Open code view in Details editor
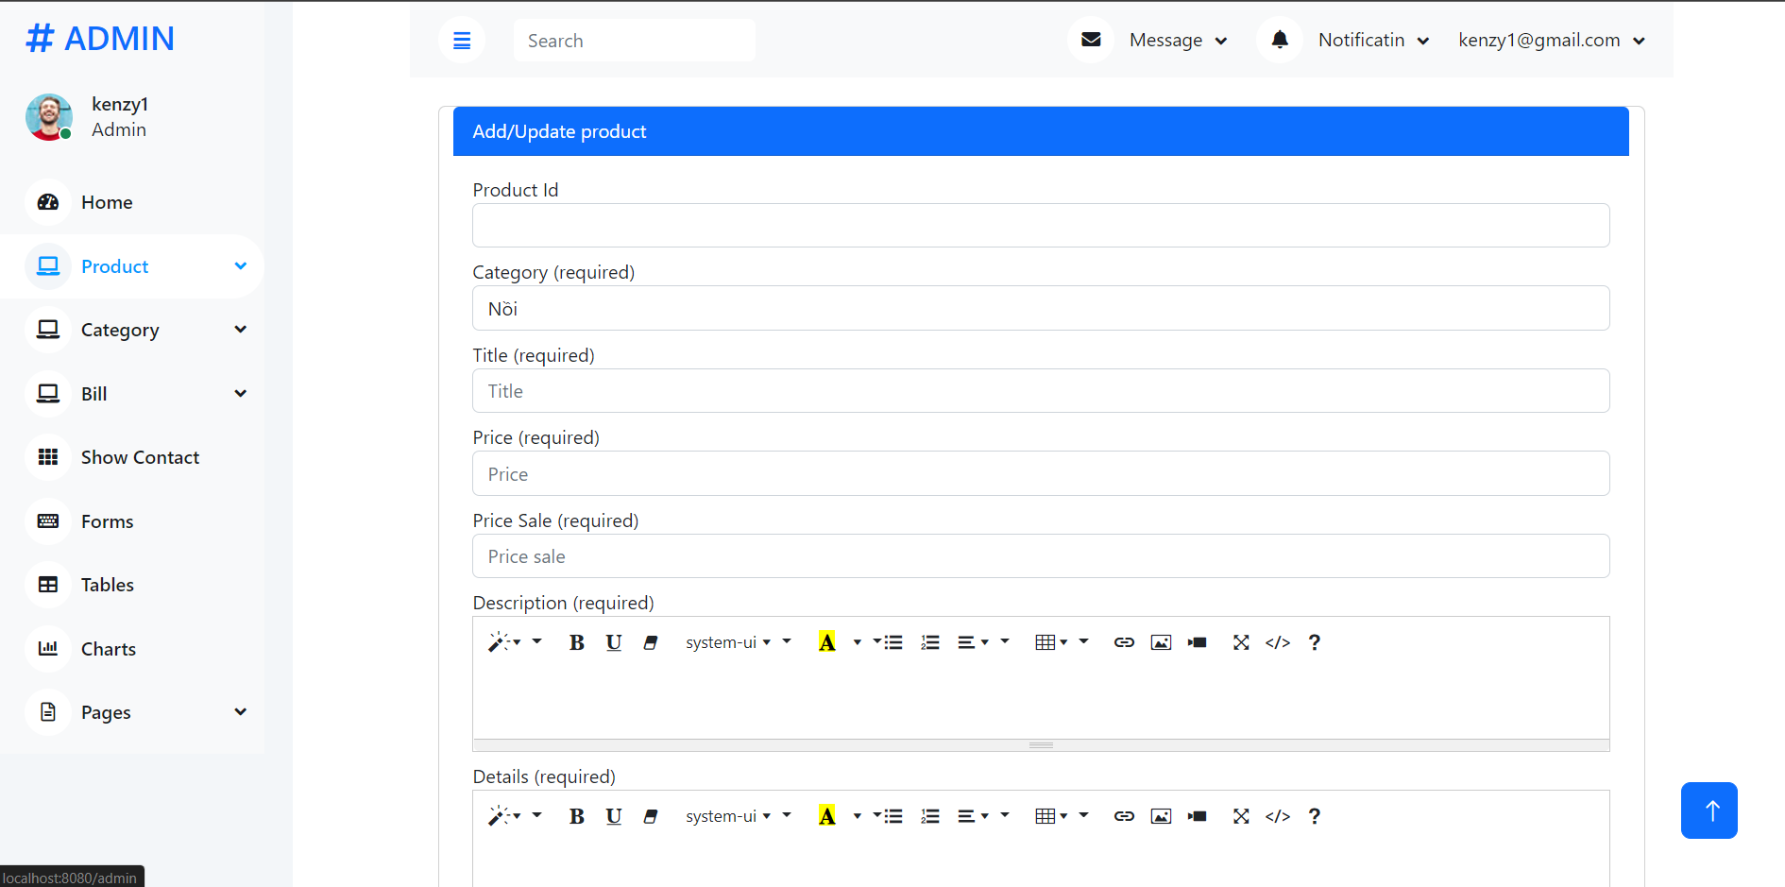 (1278, 816)
